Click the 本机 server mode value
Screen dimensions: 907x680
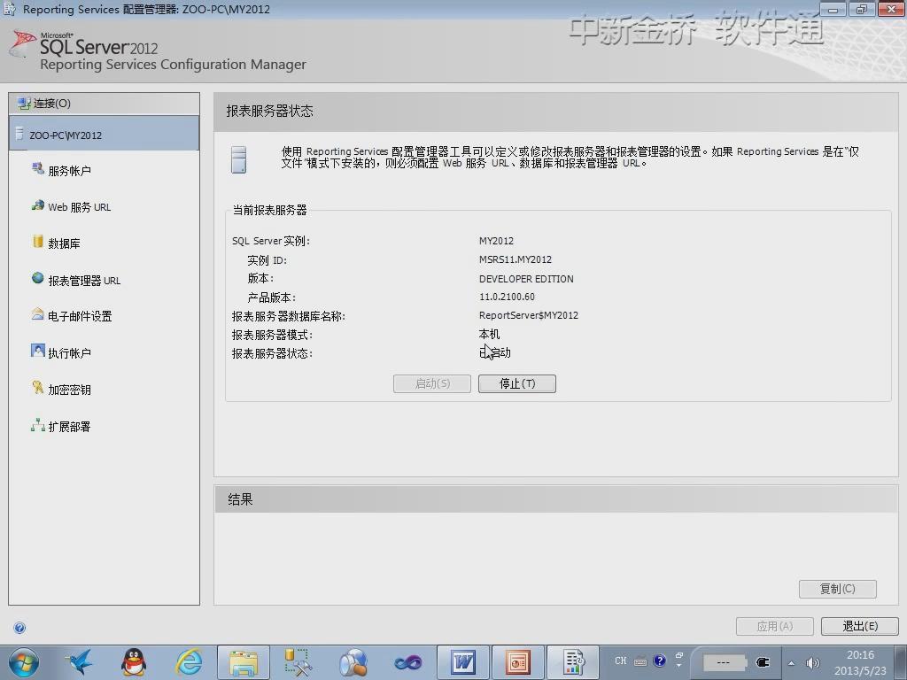pos(489,334)
